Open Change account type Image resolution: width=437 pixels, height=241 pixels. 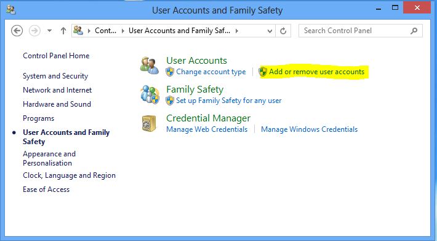211,72
